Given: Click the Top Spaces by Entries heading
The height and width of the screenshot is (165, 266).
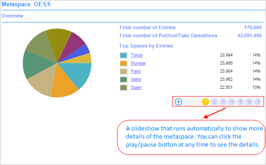Looking at the screenshot, I should coord(146,46).
